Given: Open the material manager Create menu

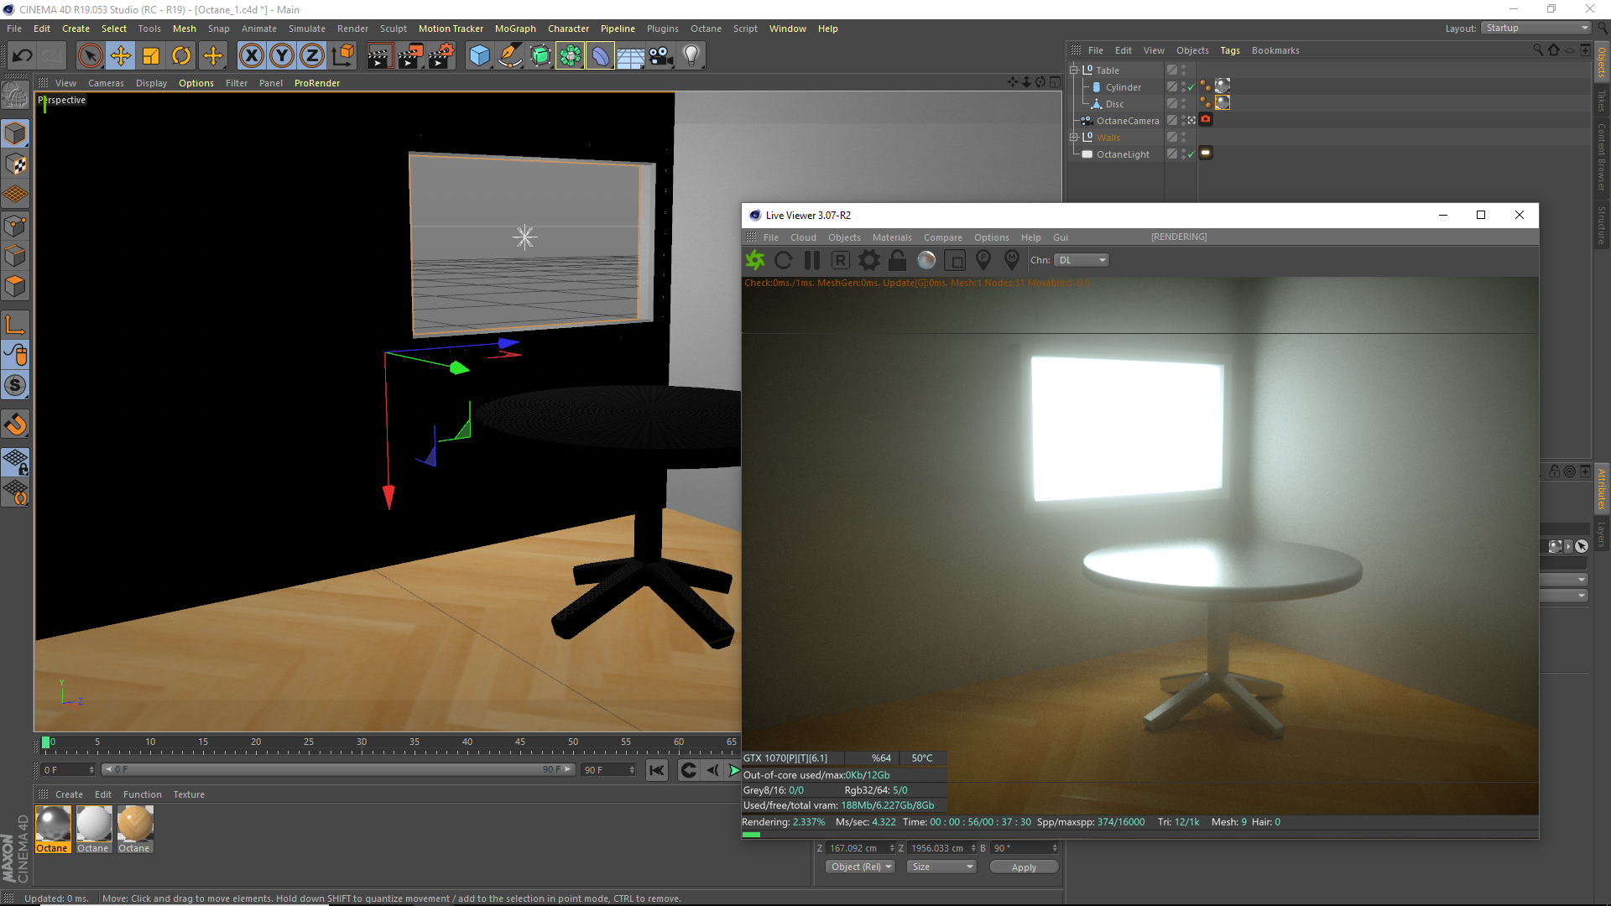Looking at the screenshot, I should click(x=69, y=794).
